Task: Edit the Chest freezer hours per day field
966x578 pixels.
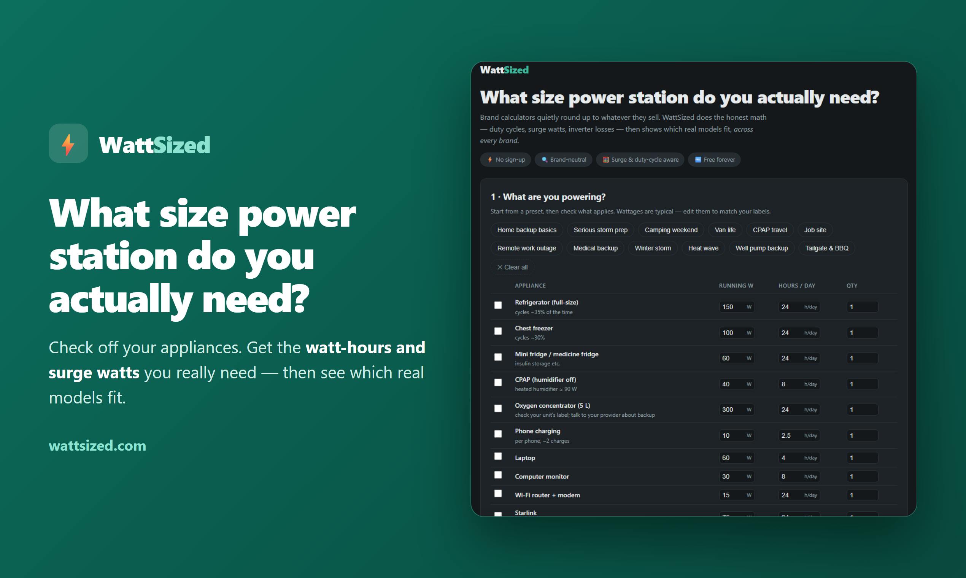Action: 799,333
